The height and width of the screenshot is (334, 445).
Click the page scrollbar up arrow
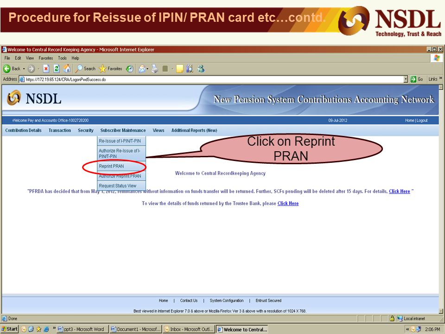[x=441, y=87]
